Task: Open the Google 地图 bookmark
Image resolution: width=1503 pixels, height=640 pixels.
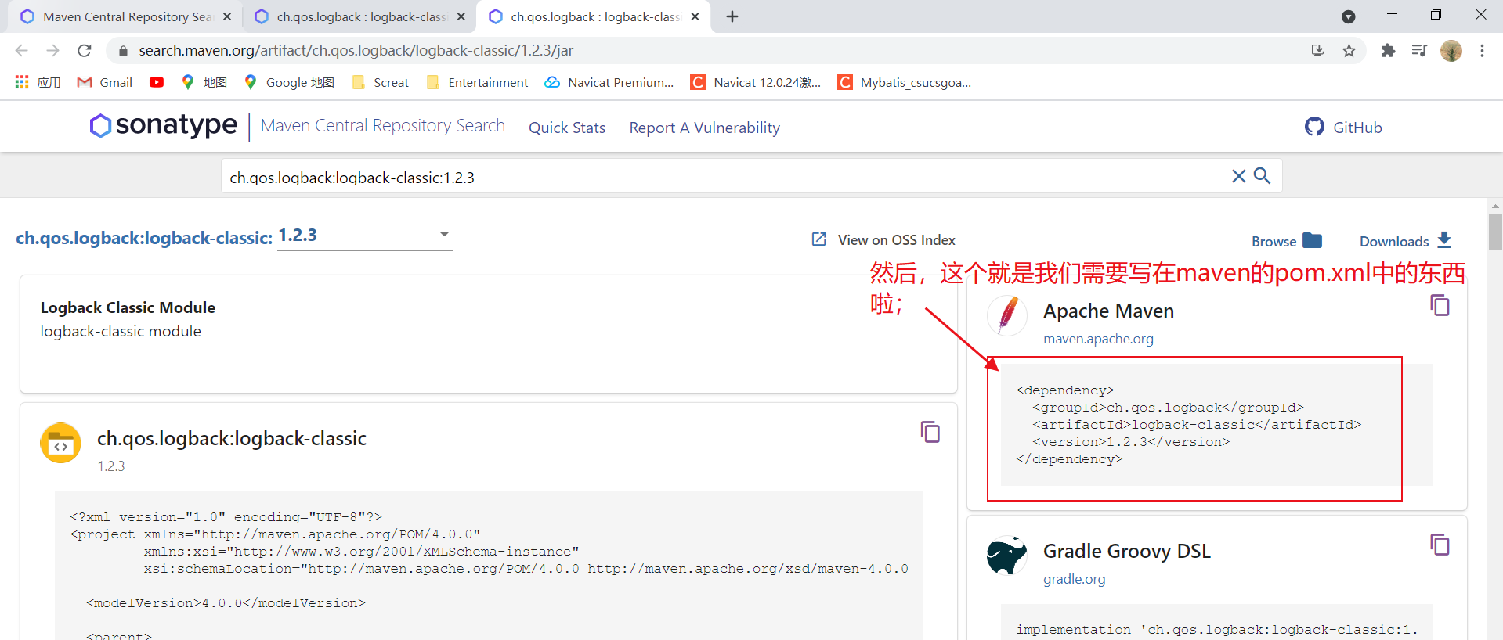Action: click(289, 82)
